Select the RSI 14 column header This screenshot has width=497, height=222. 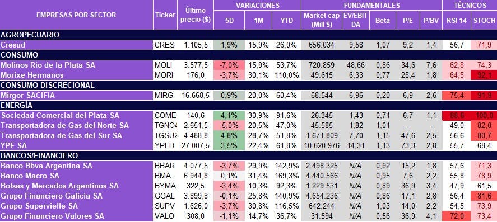point(457,20)
